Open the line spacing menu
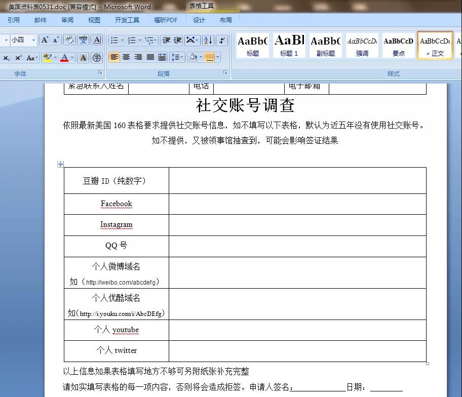The width and height of the screenshot is (462, 397). click(177, 57)
